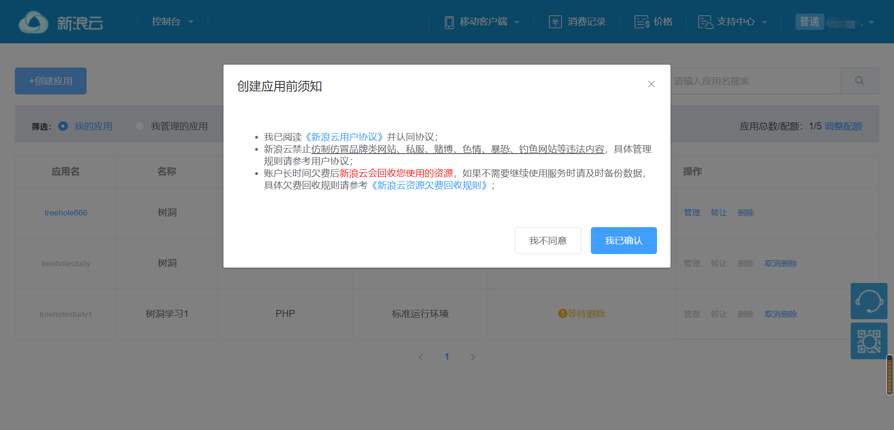Image resolution: width=894 pixels, height=430 pixels.
Task: Click the search magnifier icon
Action: coord(860,81)
